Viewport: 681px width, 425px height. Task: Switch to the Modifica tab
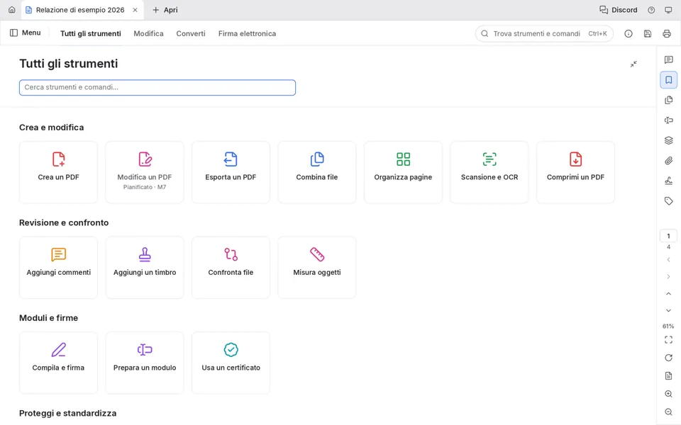(x=148, y=33)
